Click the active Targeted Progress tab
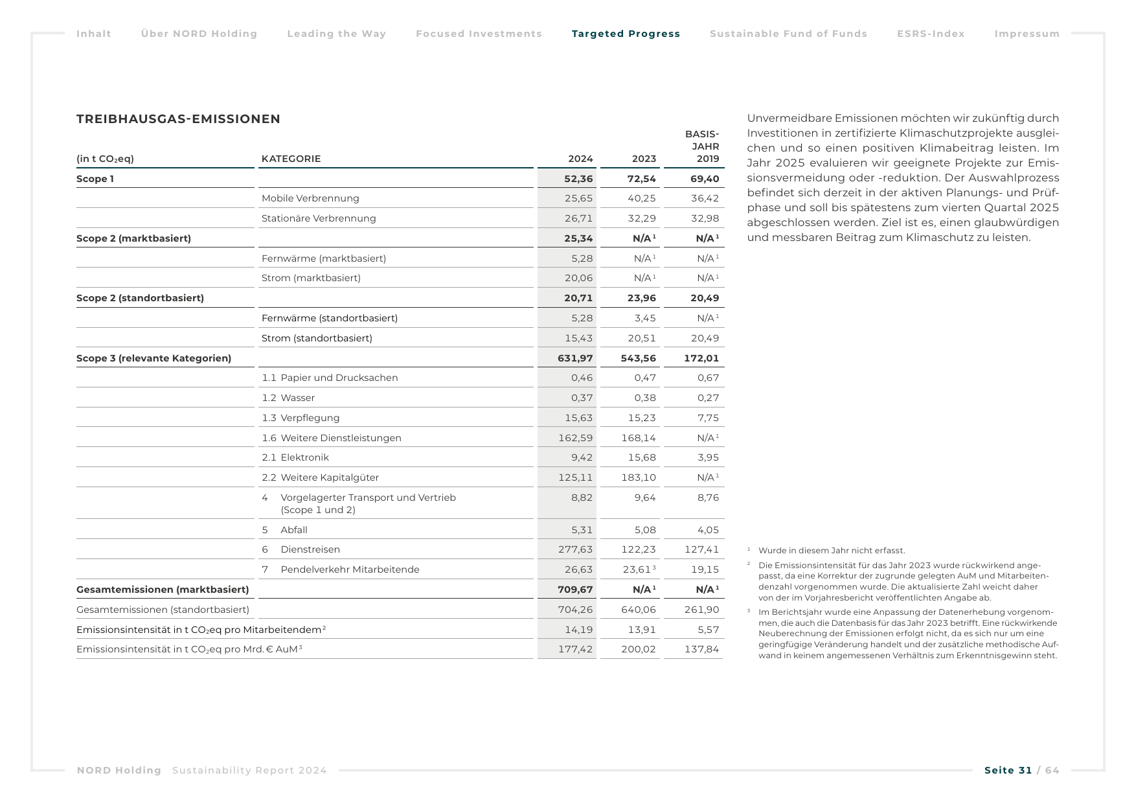 click(626, 34)
